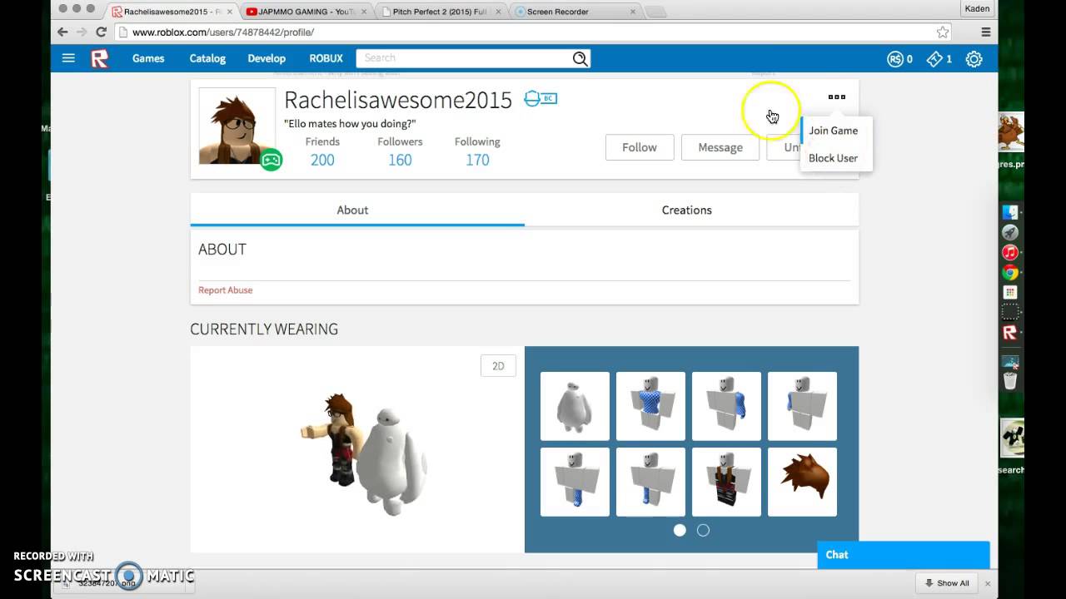Click the search magnifier icon
The image size is (1066, 599).
[580, 58]
